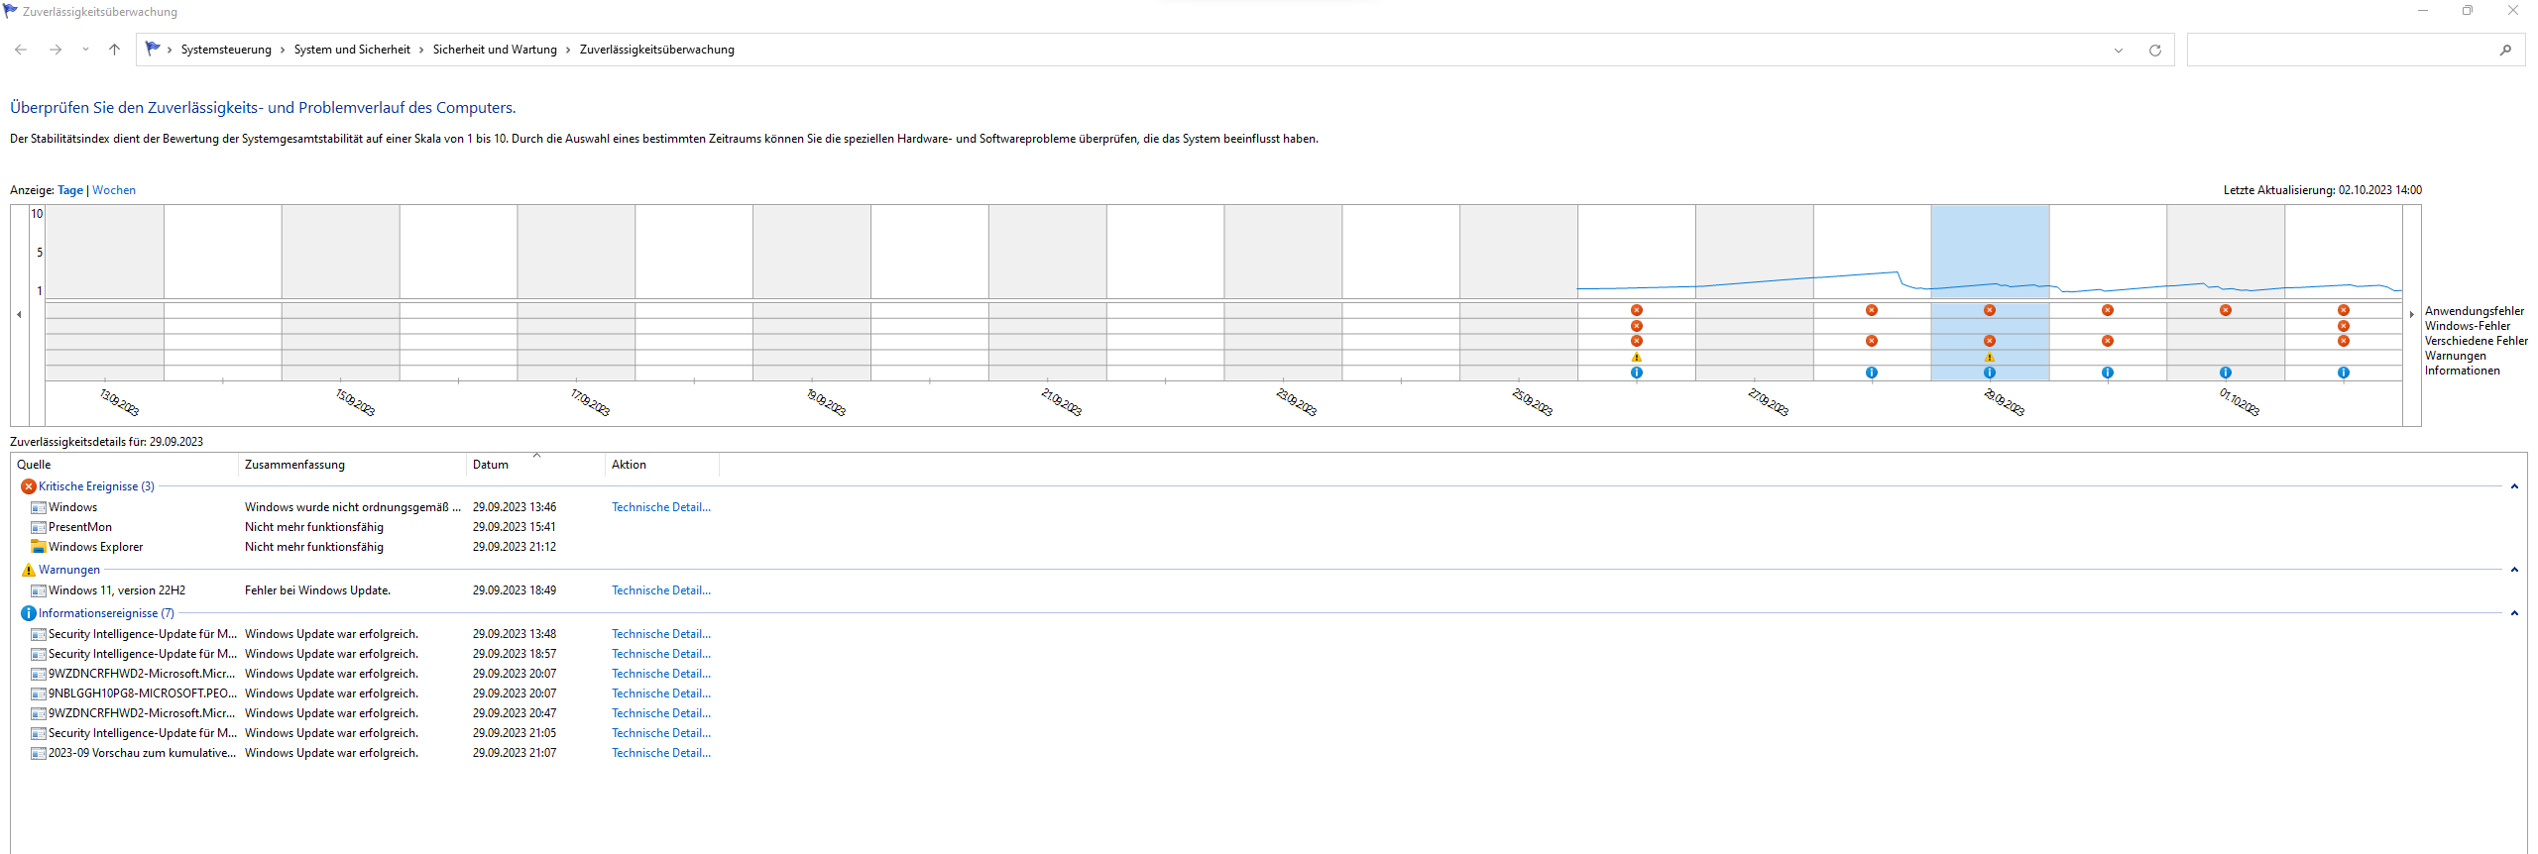
Task: Click information icon for 26.09.2023
Action: point(1637,373)
